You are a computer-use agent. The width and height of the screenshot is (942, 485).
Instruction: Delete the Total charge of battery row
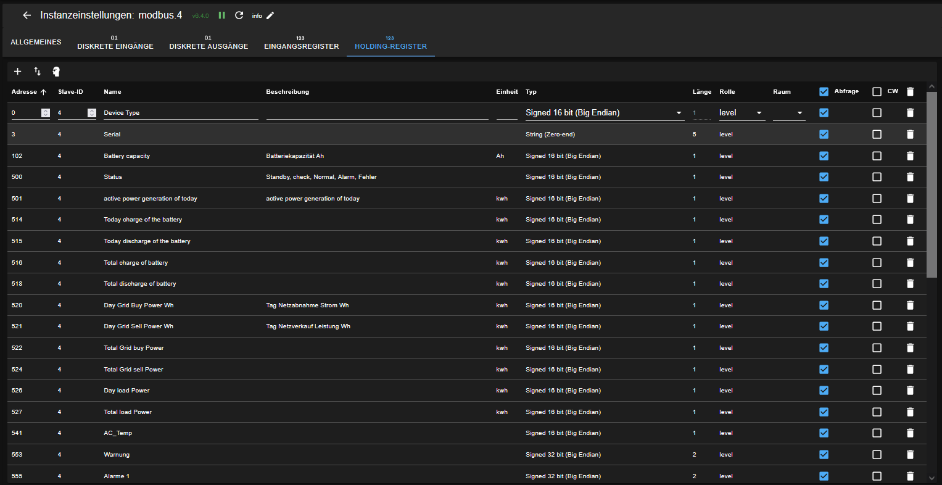click(x=910, y=263)
